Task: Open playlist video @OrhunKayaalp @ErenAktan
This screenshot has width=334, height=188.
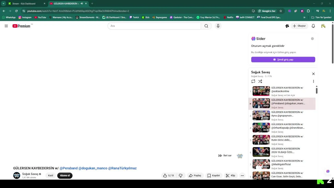Action: 282,128
